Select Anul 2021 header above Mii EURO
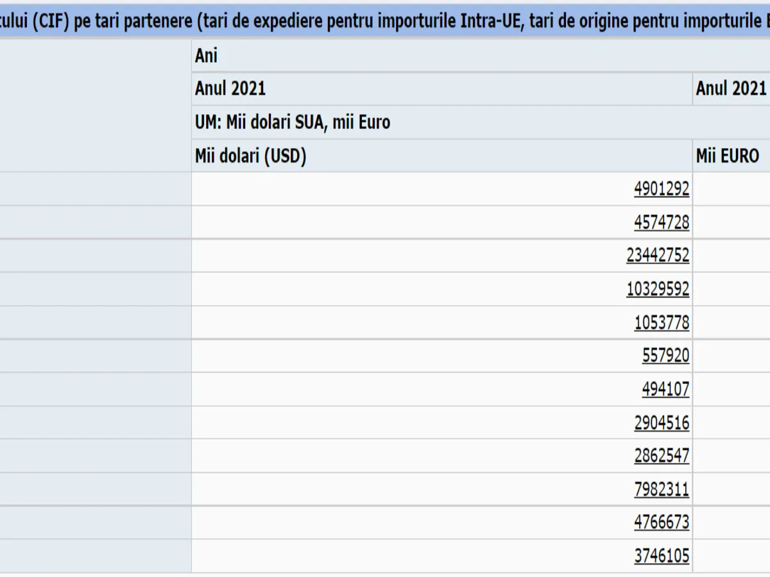 click(x=731, y=88)
